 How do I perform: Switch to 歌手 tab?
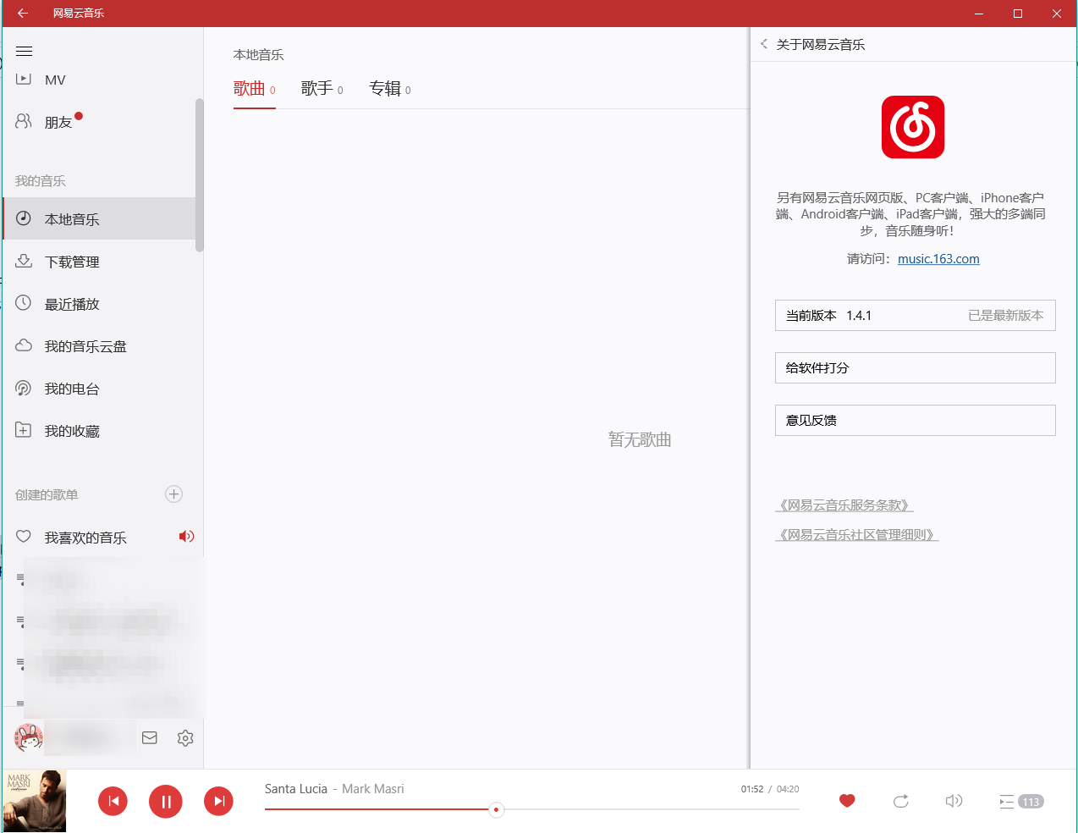(x=322, y=89)
